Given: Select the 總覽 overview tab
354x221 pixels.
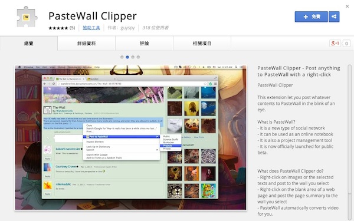Looking at the screenshot, I should coord(29,43).
